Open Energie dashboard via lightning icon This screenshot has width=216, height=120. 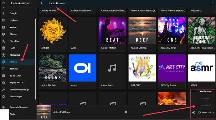pyautogui.click(x=3, y=13)
